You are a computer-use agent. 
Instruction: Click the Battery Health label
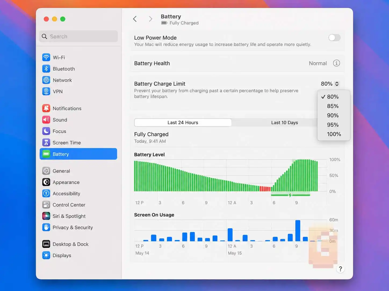152,63
